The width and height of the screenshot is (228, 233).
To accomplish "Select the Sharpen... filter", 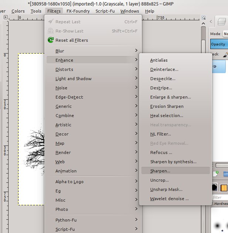I will pos(175,171).
